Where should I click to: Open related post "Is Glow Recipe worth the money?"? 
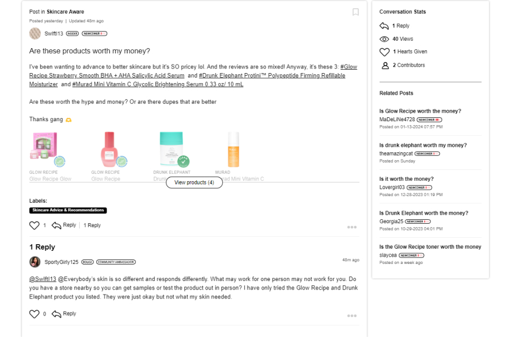point(420,111)
